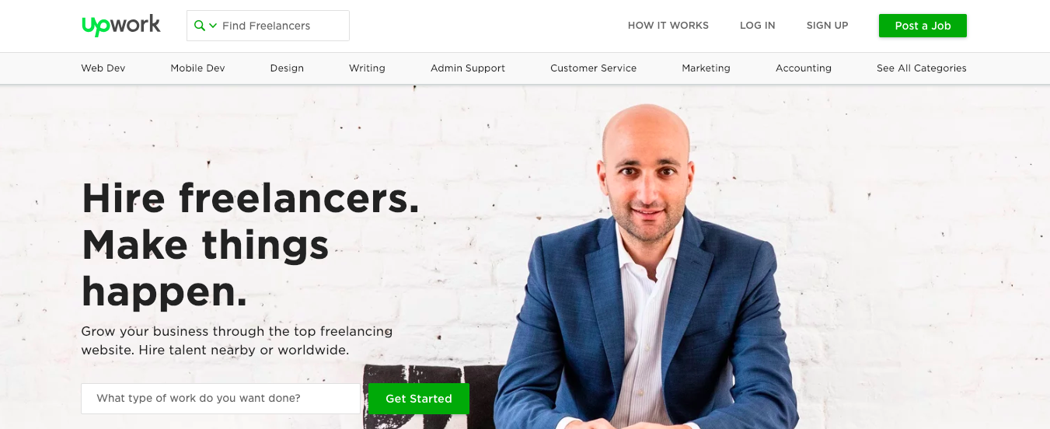This screenshot has width=1050, height=429.
Task: Choose the Customer Service category
Action: pyautogui.click(x=593, y=68)
